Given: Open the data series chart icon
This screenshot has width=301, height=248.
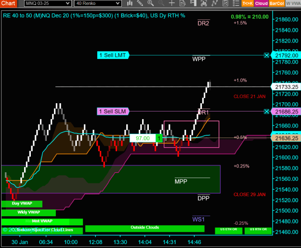Looking at the screenshot, I should coord(204,3).
